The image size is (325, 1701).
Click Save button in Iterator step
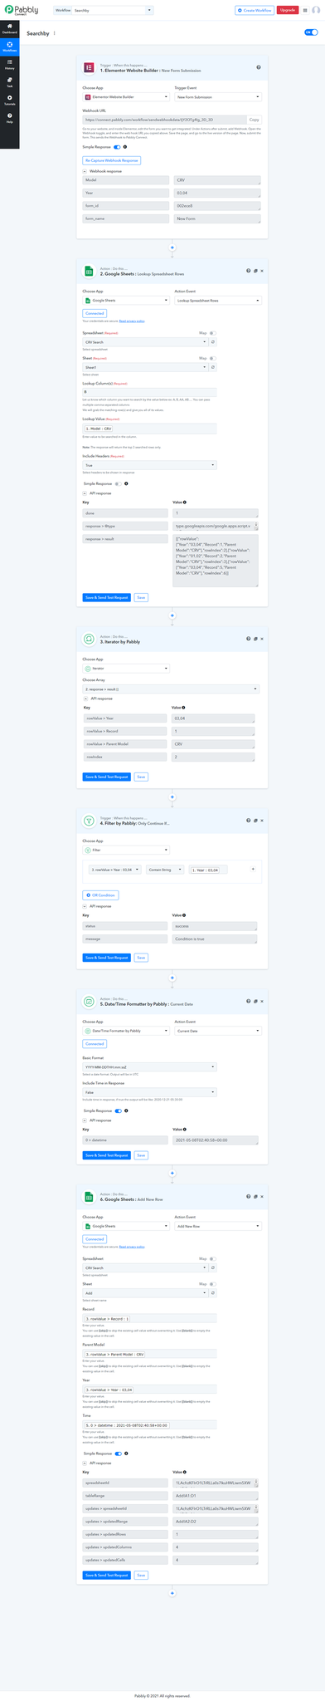[x=142, y=777]
